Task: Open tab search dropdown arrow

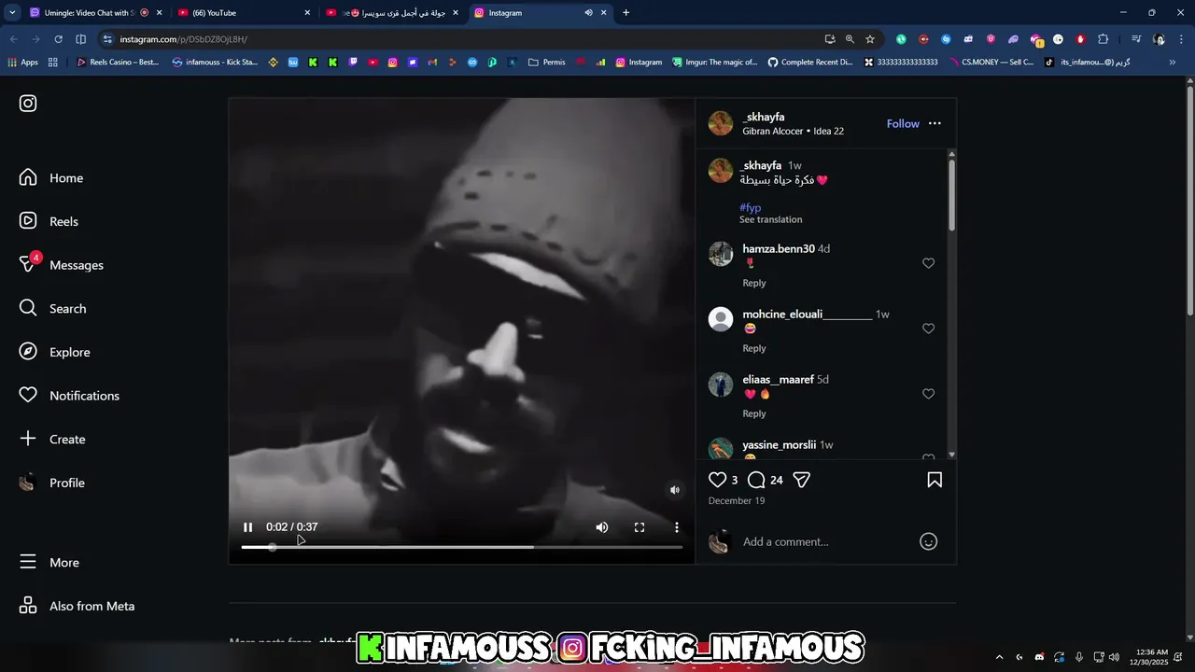Action: click(11, 13)
